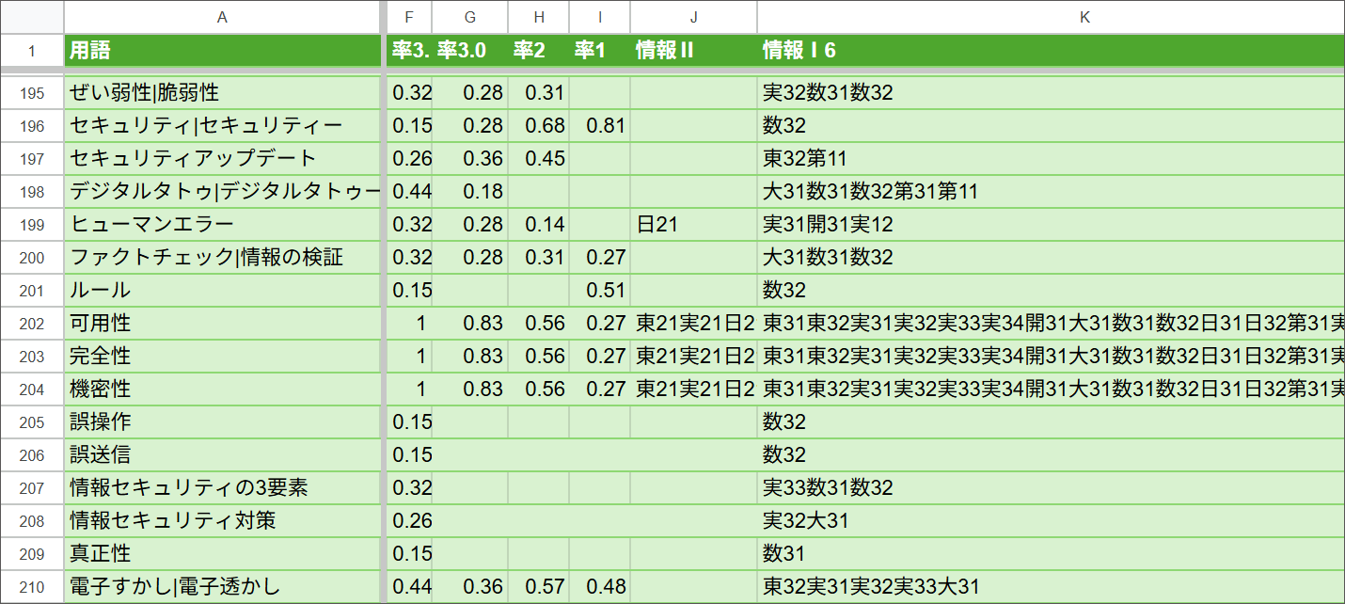Click value 0.56 in 完全性 row
The width and height of the screenshot is (1345, 604).
click(x=539, y=356)
